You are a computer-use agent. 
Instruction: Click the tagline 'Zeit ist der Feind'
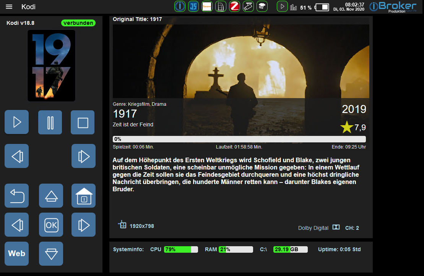(133, 124)
